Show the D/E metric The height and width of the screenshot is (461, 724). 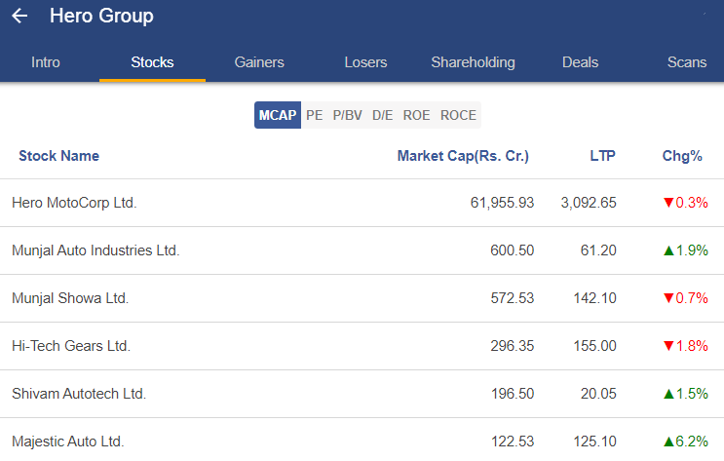[x=382, y=115]
